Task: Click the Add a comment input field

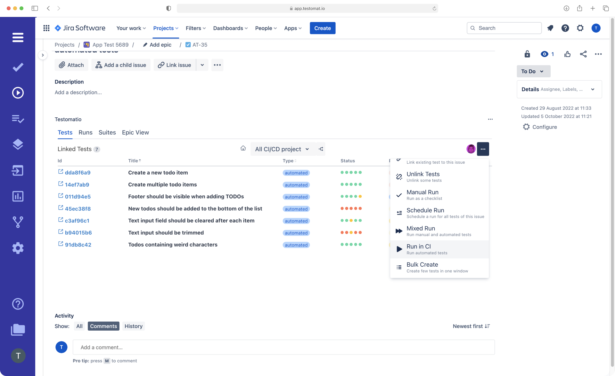Action: pos(284,347)
